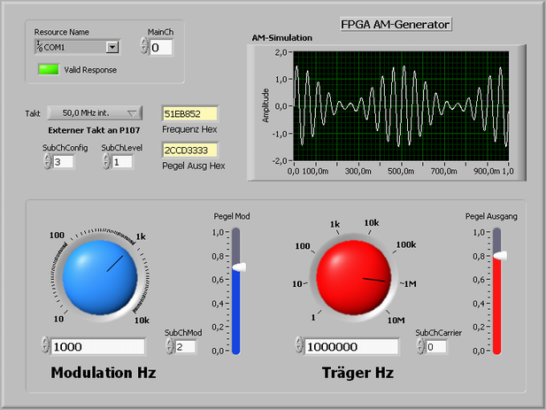Click the Pegel Ausg Hex field 2CCD3333

pyautogui.click(x=190, y=151)
